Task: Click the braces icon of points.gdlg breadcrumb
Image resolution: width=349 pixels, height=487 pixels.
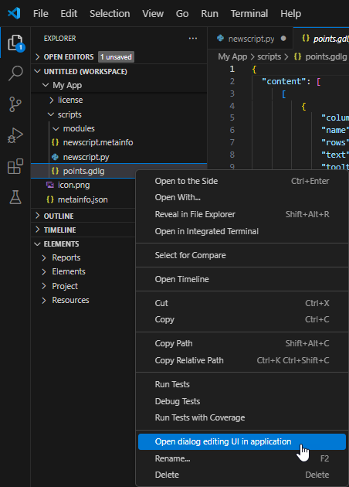Action: 297,56
